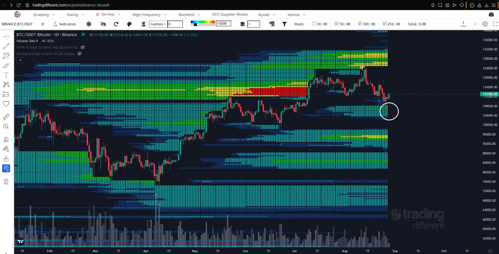This screenshot has width=499, height=254.
Task: Change the D timeframe interval
Action: [x=43, y=24]
